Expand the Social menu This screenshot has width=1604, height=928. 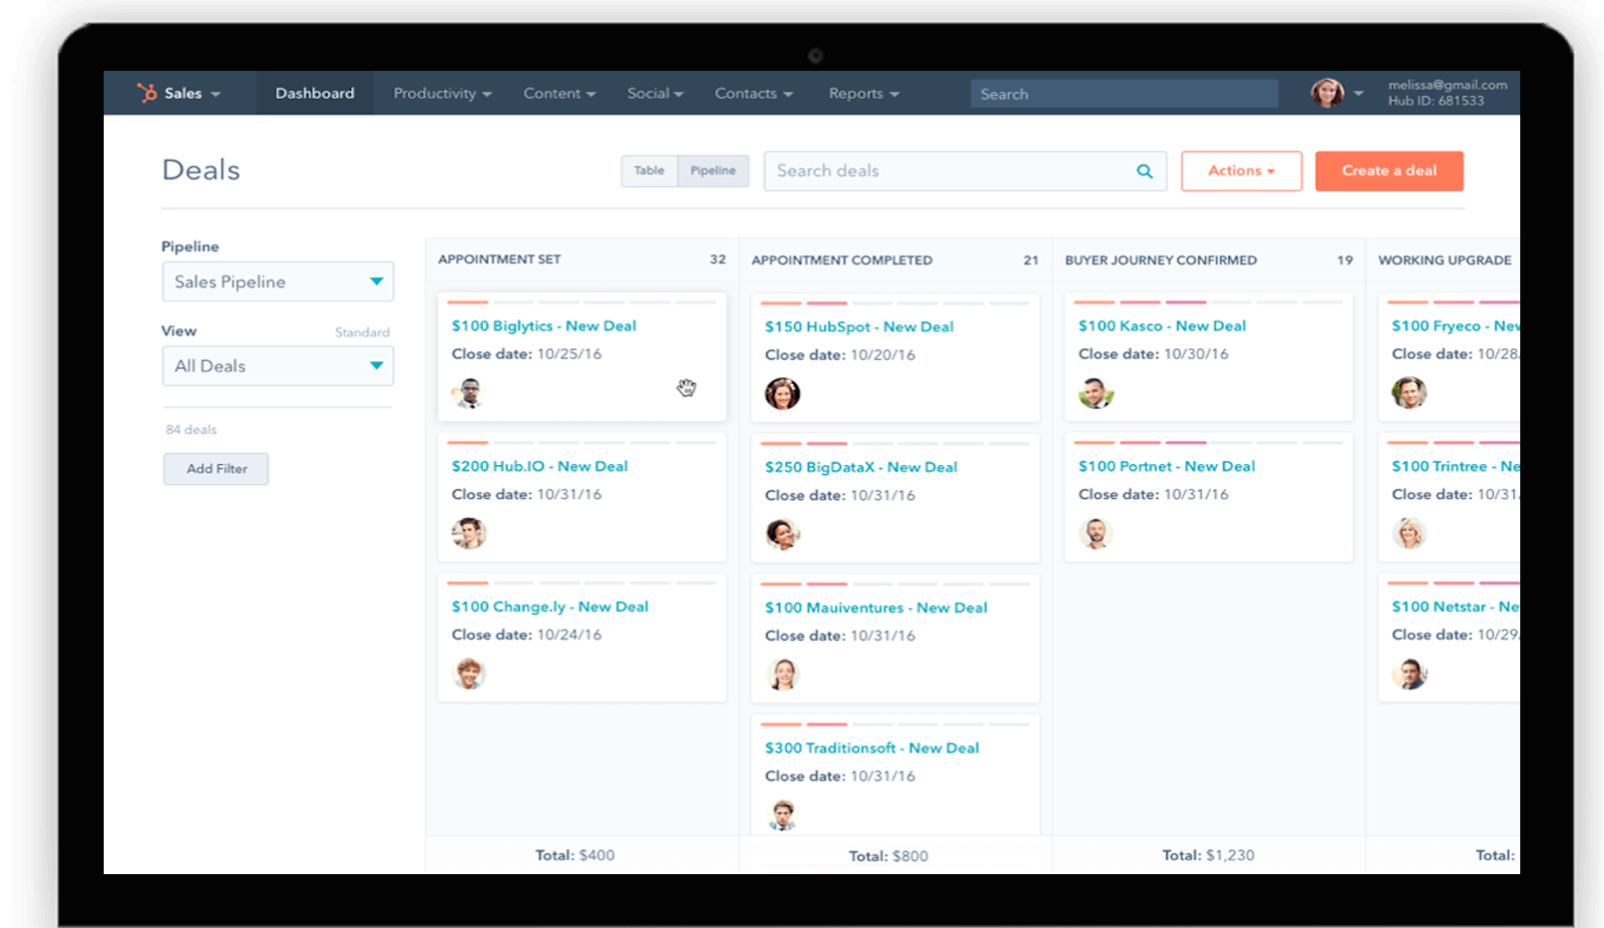(654, 94)
